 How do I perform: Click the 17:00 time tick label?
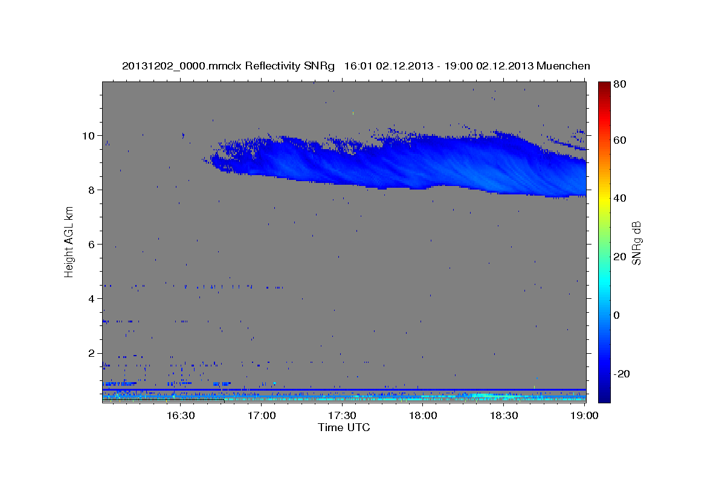[262, 416]
